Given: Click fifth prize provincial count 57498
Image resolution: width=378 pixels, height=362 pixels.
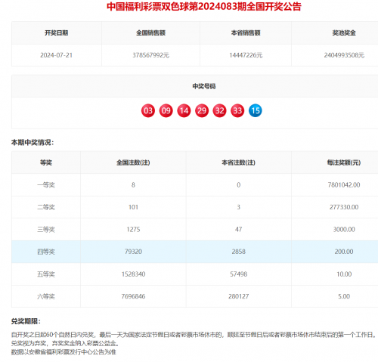Looking at the screenshot, I should 238,274.
